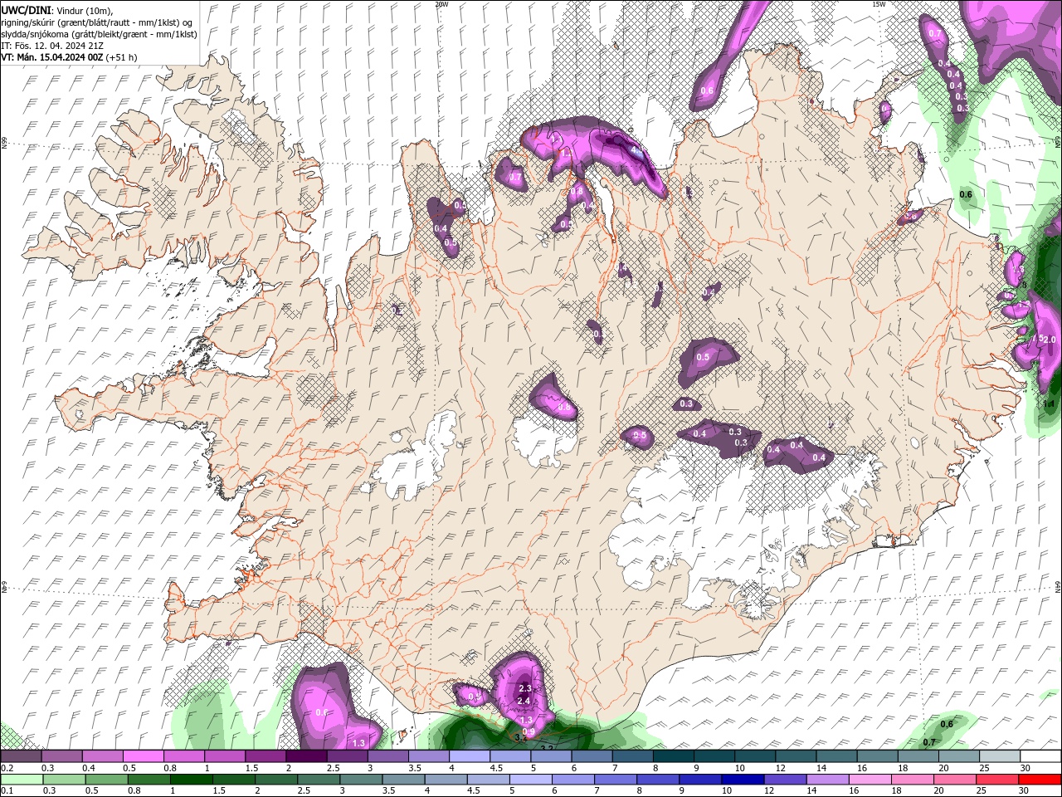
Task: Pick the violet rain swatch labeled 12
Action: point(785,780)
